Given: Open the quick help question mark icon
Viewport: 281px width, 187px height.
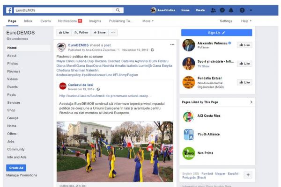Looking at the screenshot, I should [x=242, y=10].
